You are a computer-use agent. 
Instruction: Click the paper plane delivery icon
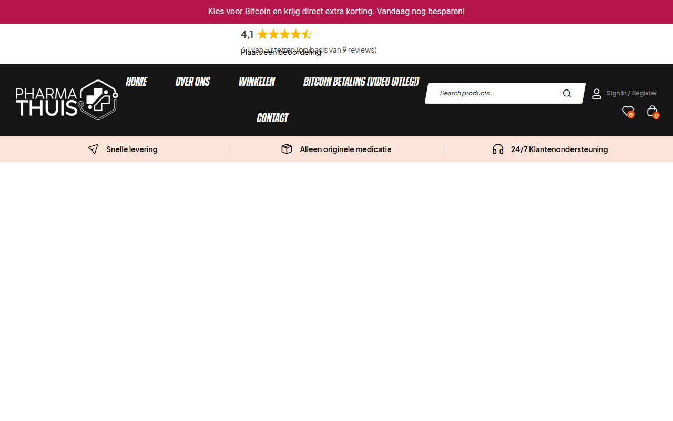(93, 149)
